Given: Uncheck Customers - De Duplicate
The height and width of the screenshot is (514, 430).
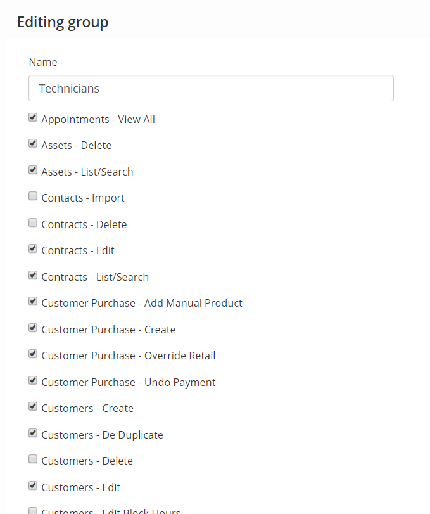Looking at the screenshot, I should point(33,434).
